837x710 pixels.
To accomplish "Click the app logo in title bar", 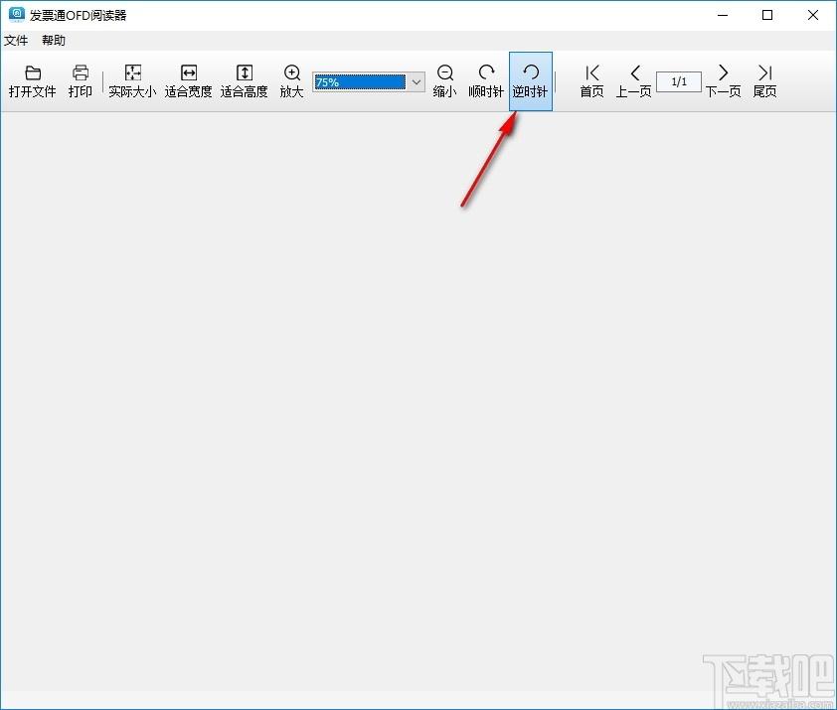I will [17, 15].
